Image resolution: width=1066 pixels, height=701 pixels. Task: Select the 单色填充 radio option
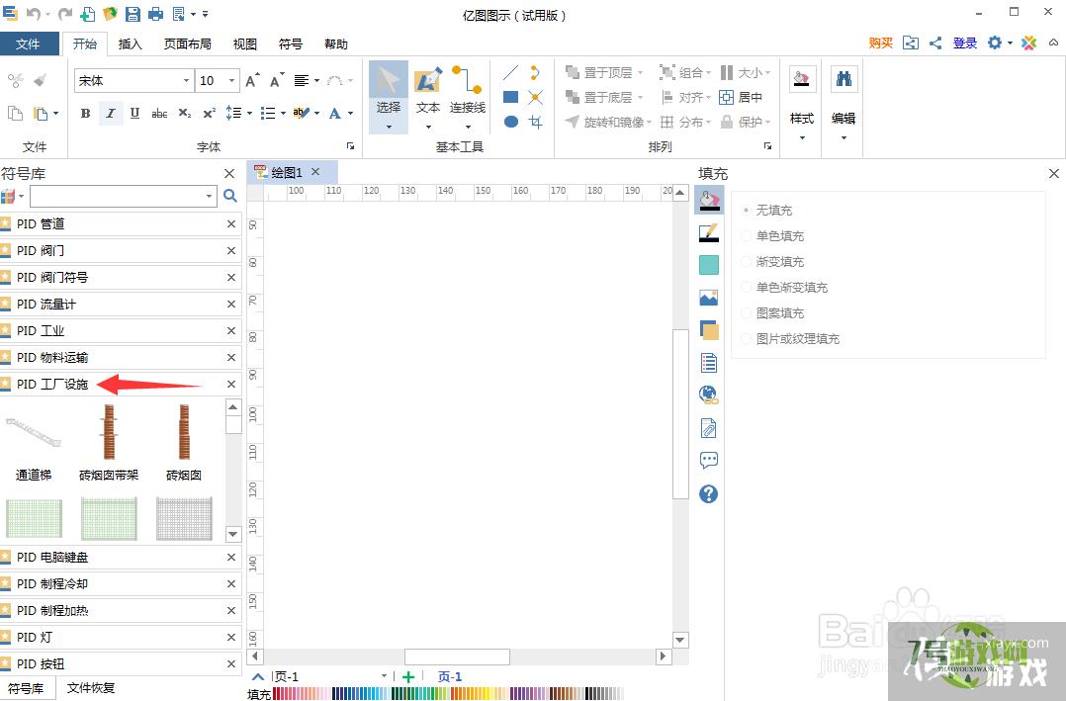coord(747,236)
